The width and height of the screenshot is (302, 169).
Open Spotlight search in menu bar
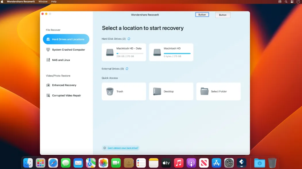click(x=286, y=1)
